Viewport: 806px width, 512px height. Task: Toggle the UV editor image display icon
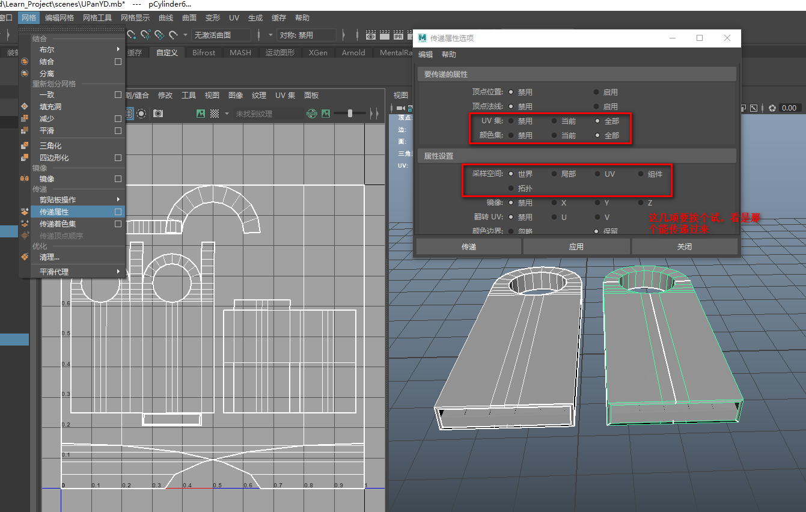pos(201,113)
